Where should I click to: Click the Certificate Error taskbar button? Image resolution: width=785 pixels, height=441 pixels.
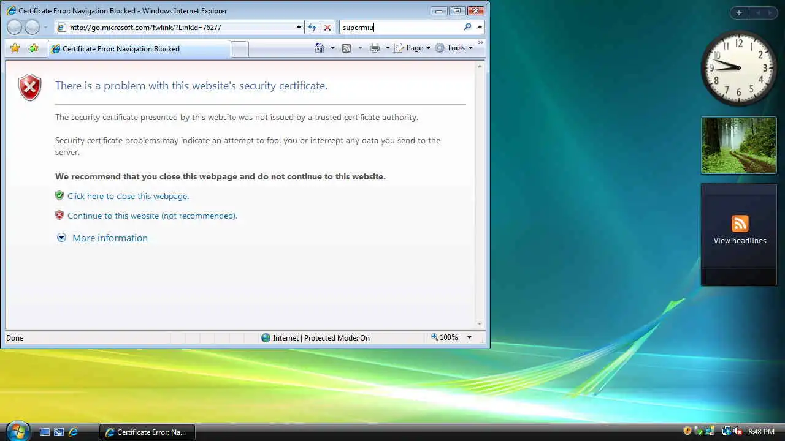(147, 432)
